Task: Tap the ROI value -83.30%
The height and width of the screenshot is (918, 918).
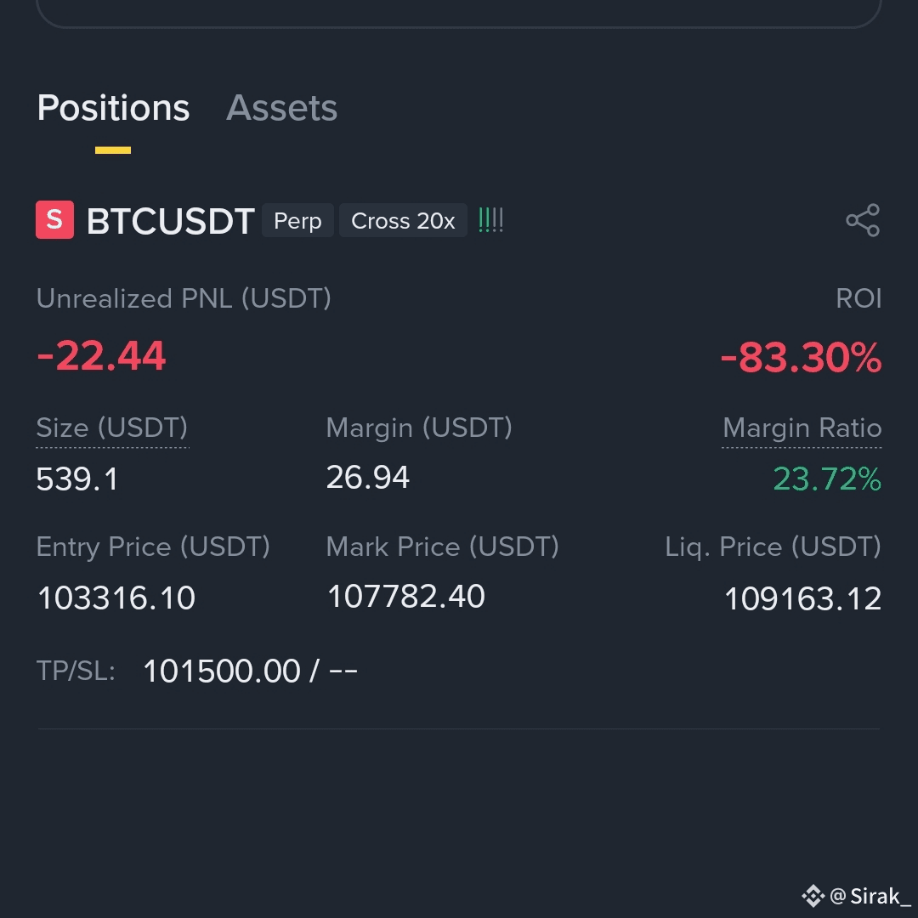Action: point(801,358)
